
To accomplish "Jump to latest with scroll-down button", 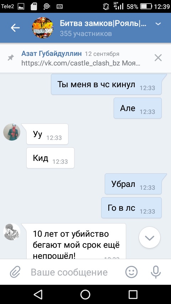I will 150,237.
